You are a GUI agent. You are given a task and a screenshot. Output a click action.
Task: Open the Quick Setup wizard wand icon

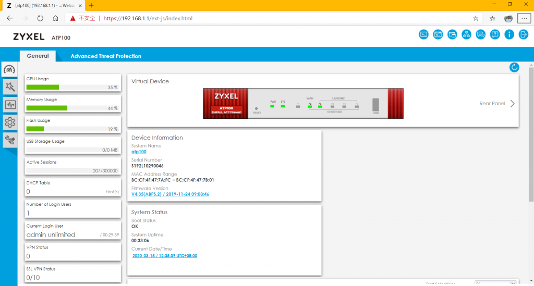(9, 87)
